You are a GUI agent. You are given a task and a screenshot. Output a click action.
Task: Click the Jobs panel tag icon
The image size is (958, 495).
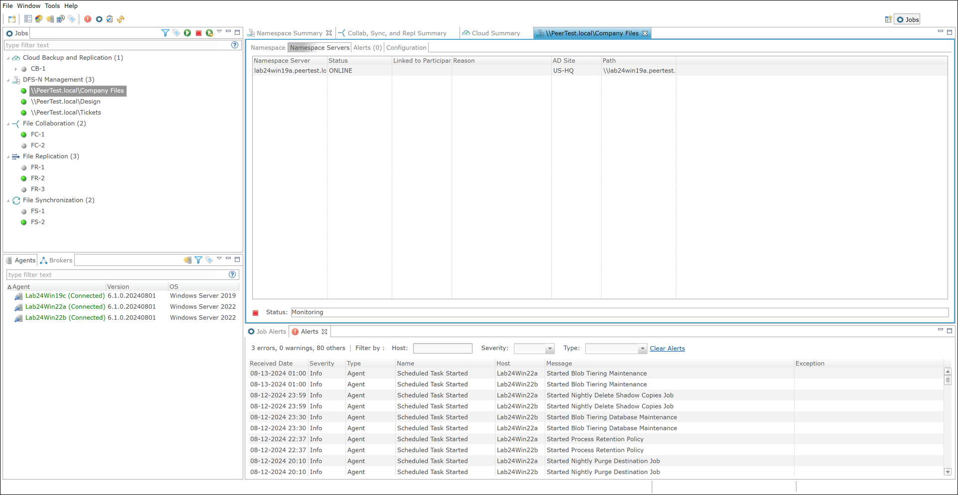coord(176,33)
